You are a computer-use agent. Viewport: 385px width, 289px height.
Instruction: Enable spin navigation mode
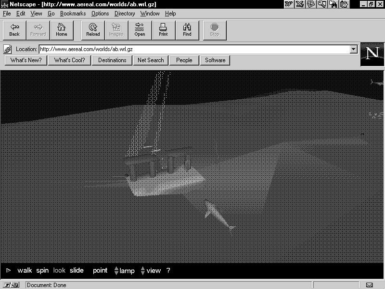(42, 271)
